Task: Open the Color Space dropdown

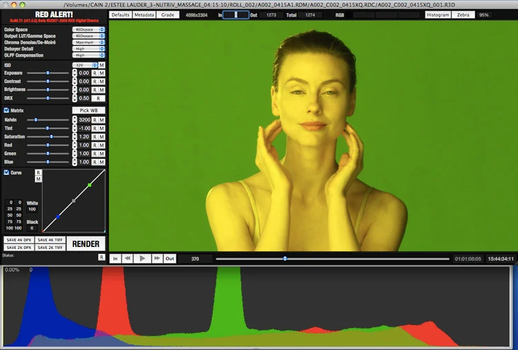Action: point(88,30)
